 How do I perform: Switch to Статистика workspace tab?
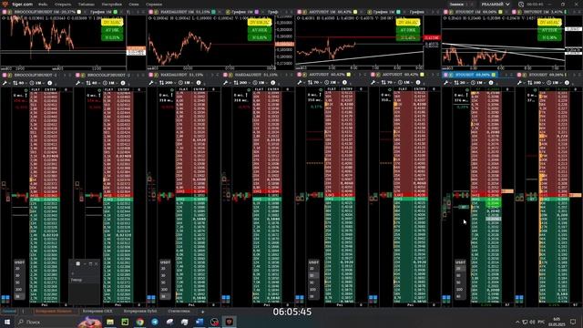tap(179, 311)
